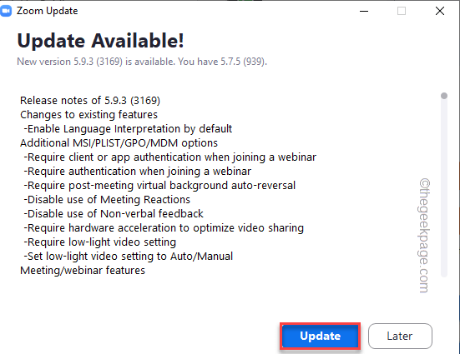Start the Zoom update with Update button

tap(320, 336)
